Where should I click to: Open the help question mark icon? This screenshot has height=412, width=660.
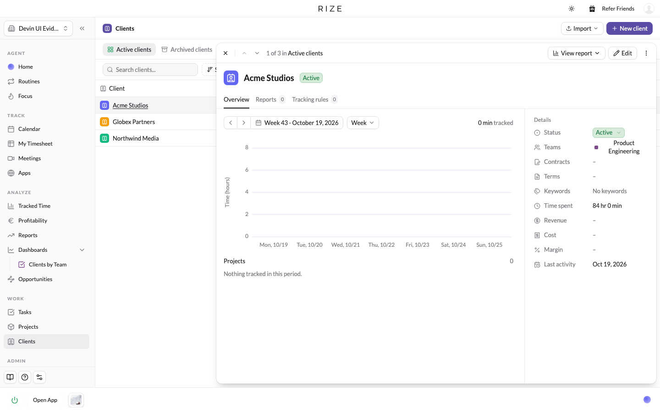[x=25, y=377]
